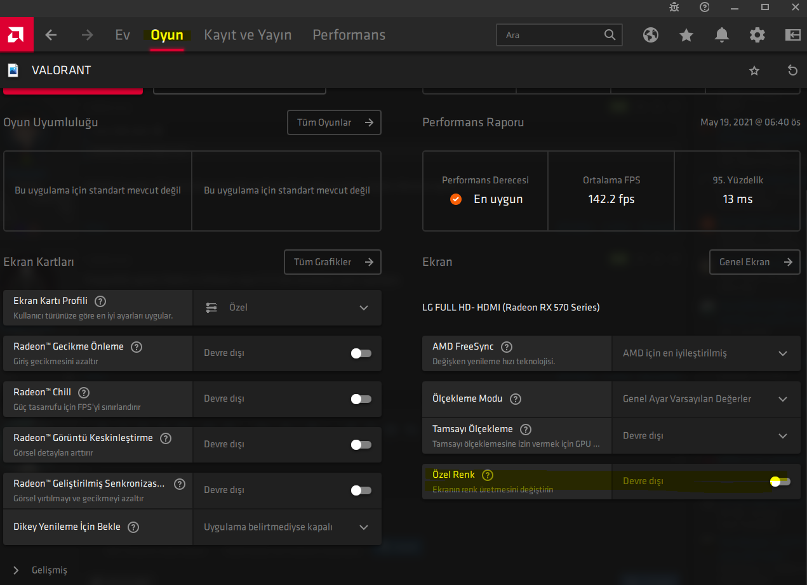Favorite VALORANT with the star outline

[754, 70]
